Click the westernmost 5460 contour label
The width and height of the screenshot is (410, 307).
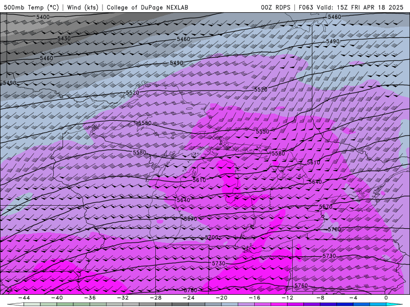[47, 58]
